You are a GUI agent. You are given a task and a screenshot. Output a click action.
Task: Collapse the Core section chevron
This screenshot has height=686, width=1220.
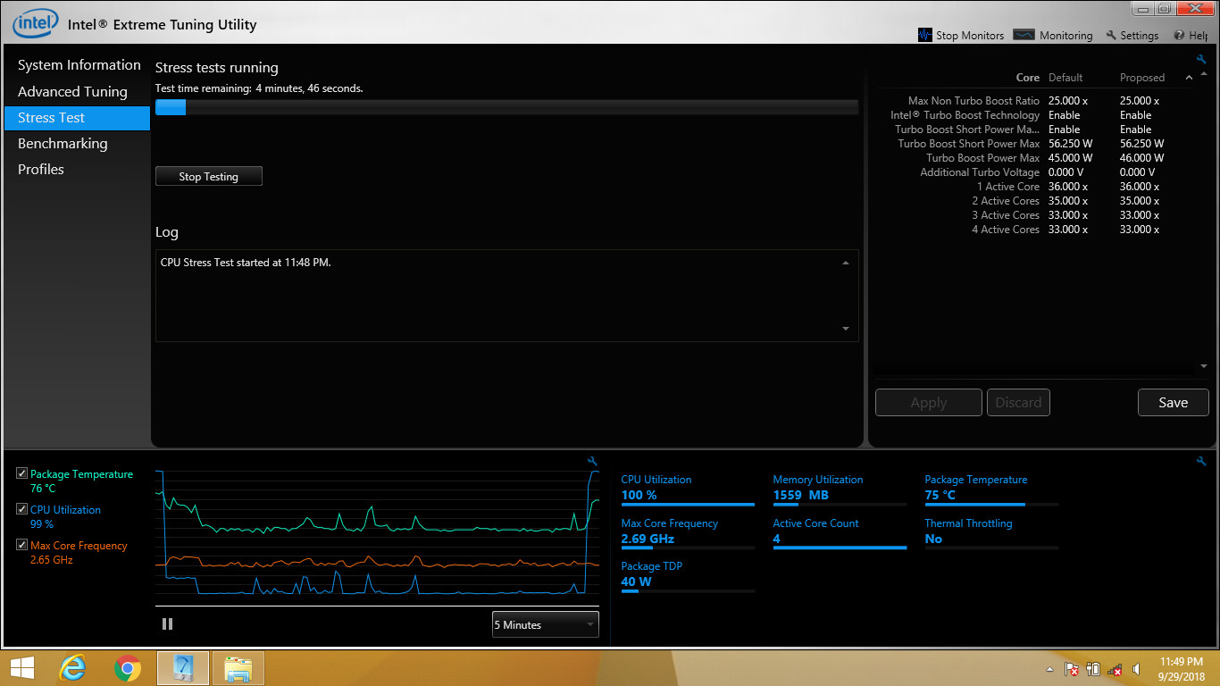pyautogui.click(x=1189, y=78)
